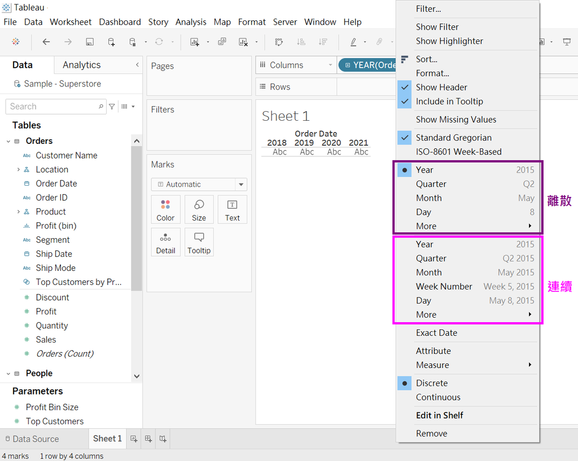Click the Tooltip marks card button

tap(199, 243)
